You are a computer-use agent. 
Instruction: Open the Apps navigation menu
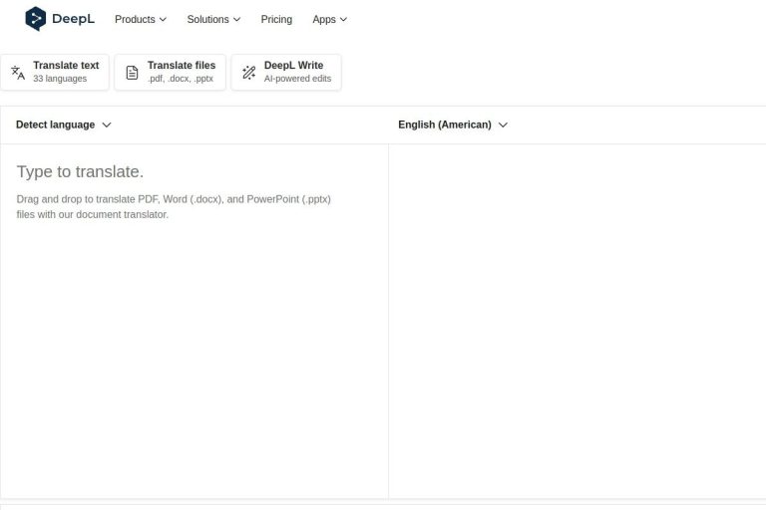coord(329,19)
